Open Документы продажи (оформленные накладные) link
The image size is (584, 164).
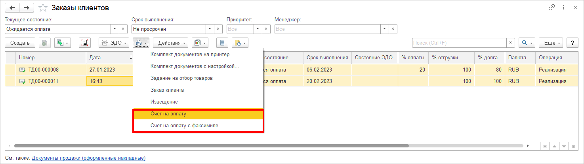tap(89, 158)
